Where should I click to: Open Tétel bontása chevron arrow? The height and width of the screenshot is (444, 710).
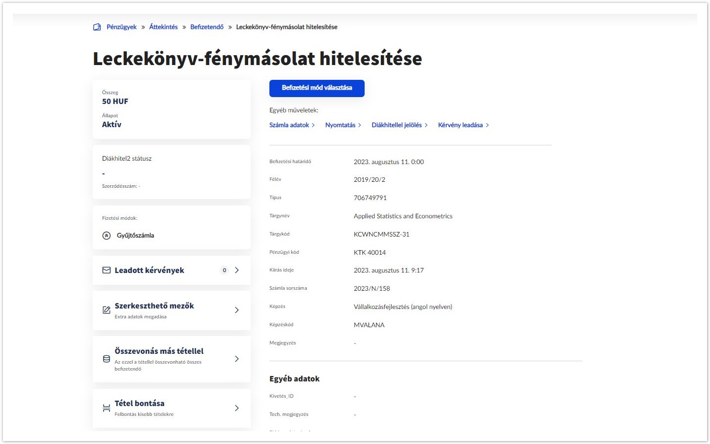pos(237,408)
